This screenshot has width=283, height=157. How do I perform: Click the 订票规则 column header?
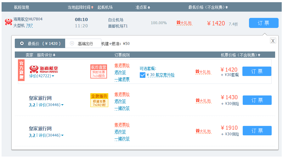coord(122,55)
